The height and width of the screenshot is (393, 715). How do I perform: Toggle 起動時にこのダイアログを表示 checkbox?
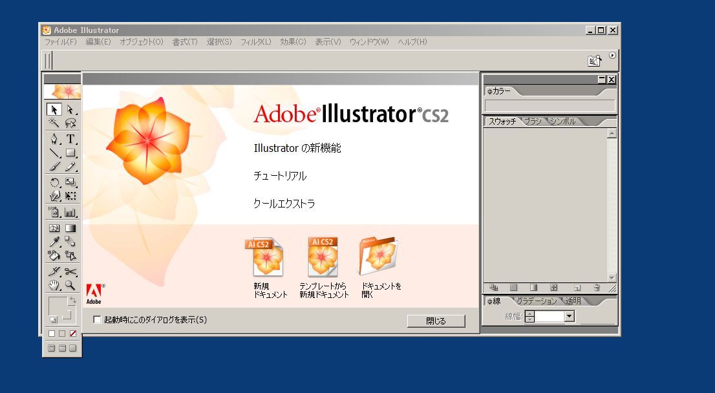pos(97,319)
